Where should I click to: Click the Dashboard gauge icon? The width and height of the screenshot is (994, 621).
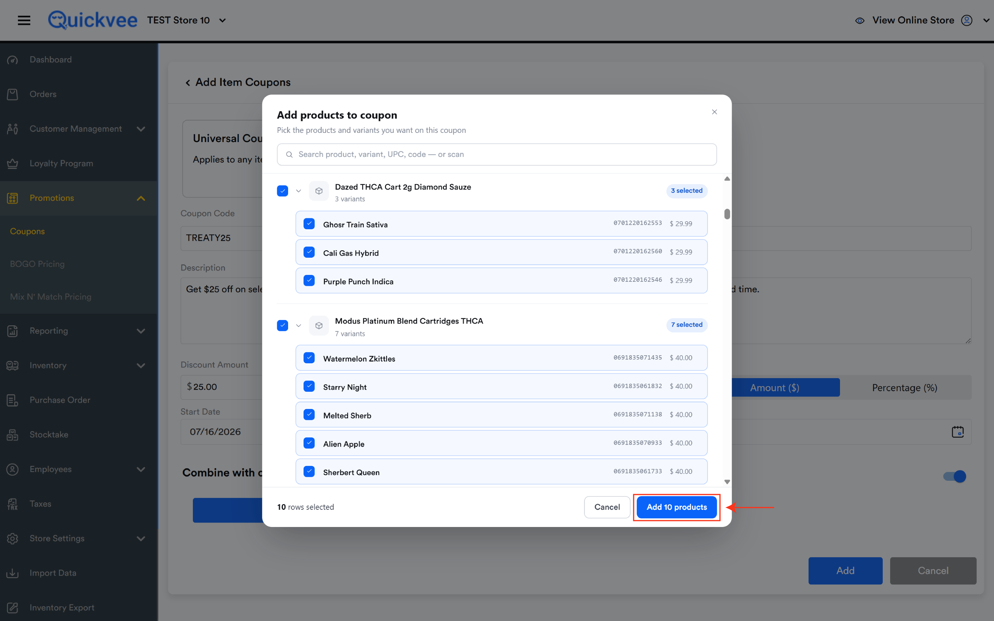(13, 60)
